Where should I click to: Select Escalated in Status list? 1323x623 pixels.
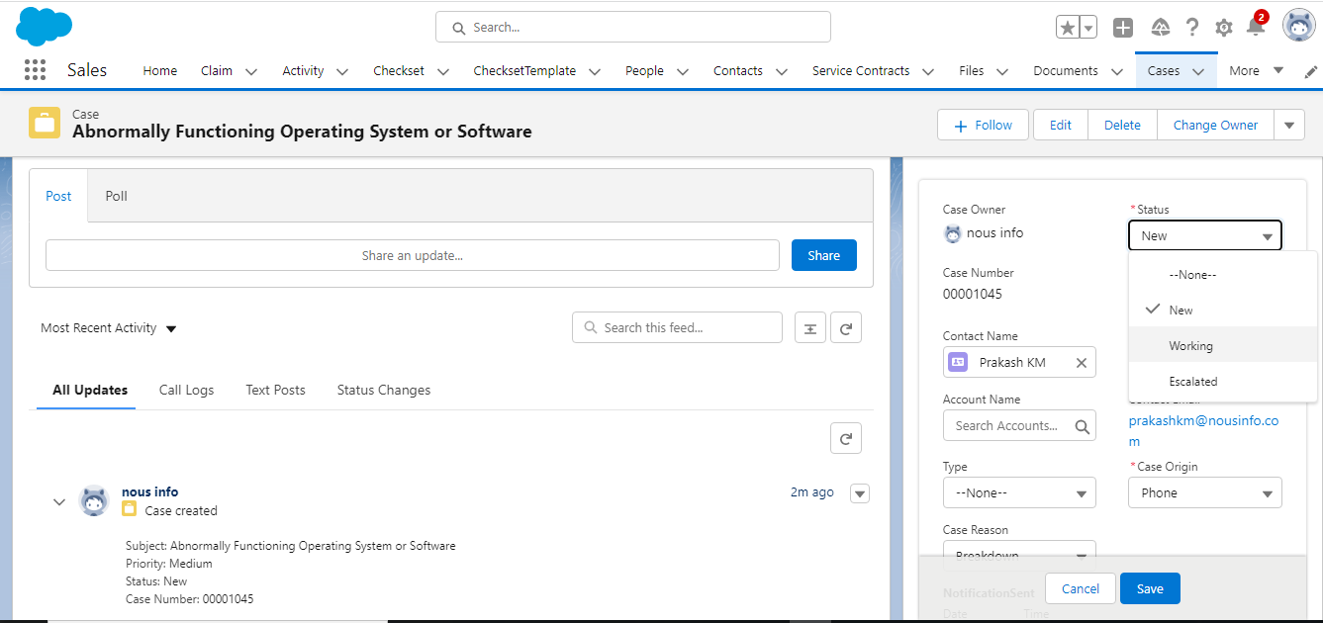point(1223,381)
